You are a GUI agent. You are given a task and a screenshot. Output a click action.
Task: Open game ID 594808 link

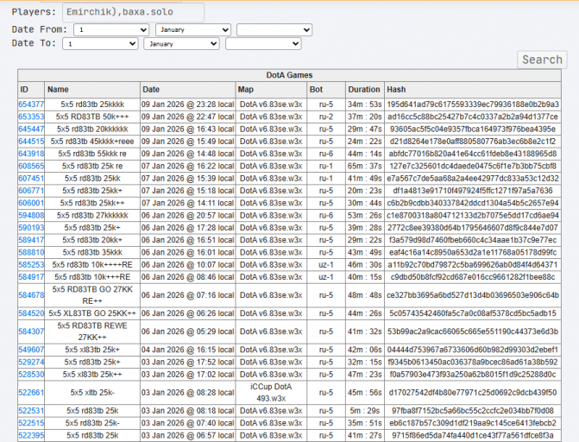[31, 216]
